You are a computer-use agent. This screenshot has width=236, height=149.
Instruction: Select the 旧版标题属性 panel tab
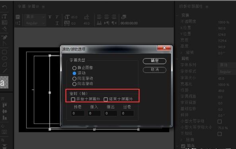191,6
